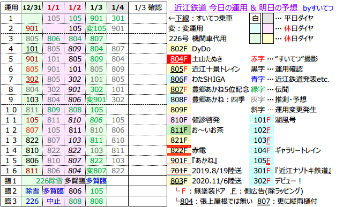Click the 226号 機関車代用 note
Screen dimensions: 343x207
(198, 39)
